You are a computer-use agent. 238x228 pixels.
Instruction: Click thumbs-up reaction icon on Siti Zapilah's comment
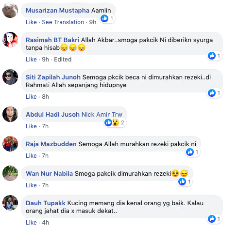click(x=212, y=93)
